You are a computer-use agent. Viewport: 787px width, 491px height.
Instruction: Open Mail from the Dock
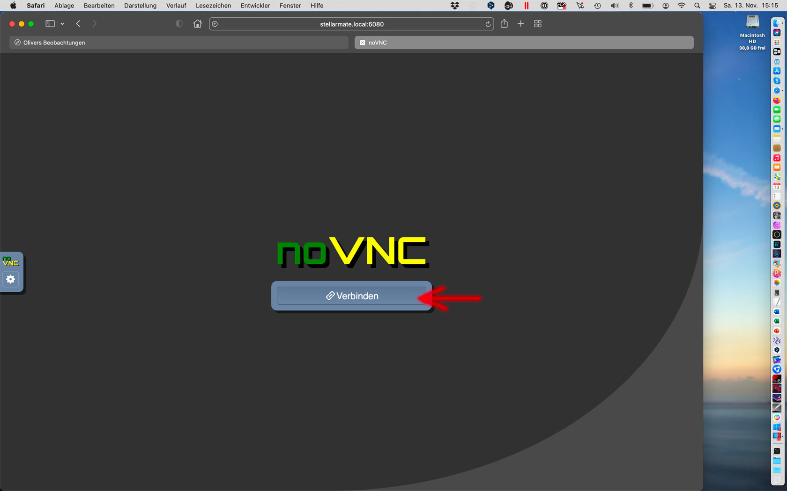[777, 129]
